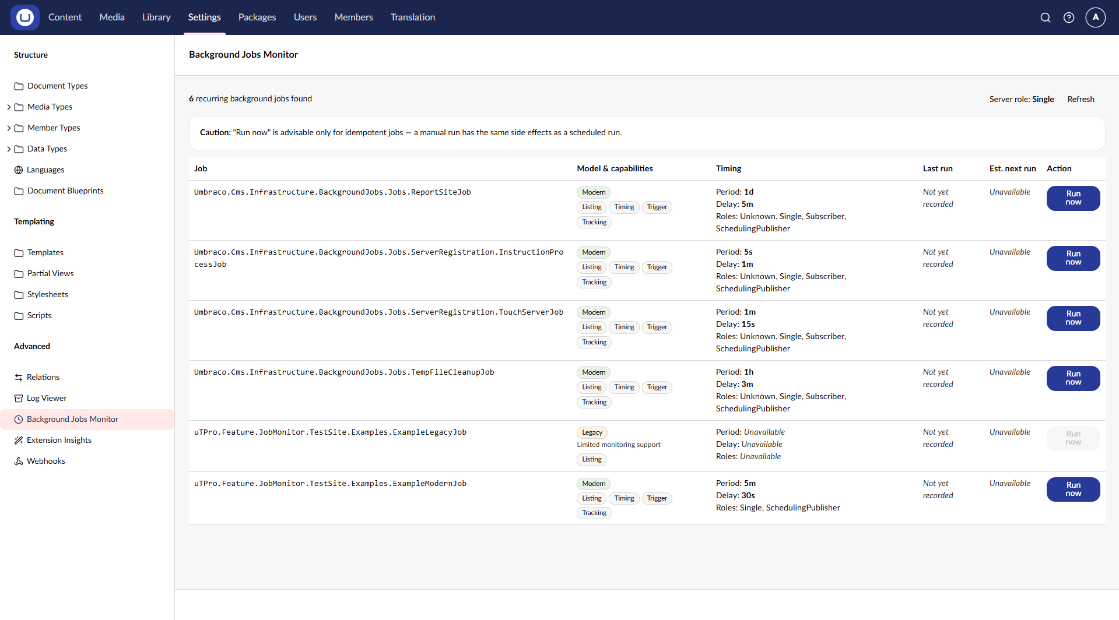Run TempFileCleanupJob now
Image resolution: width=1119 pixels, height=620 pixels.
point(1073,378)
